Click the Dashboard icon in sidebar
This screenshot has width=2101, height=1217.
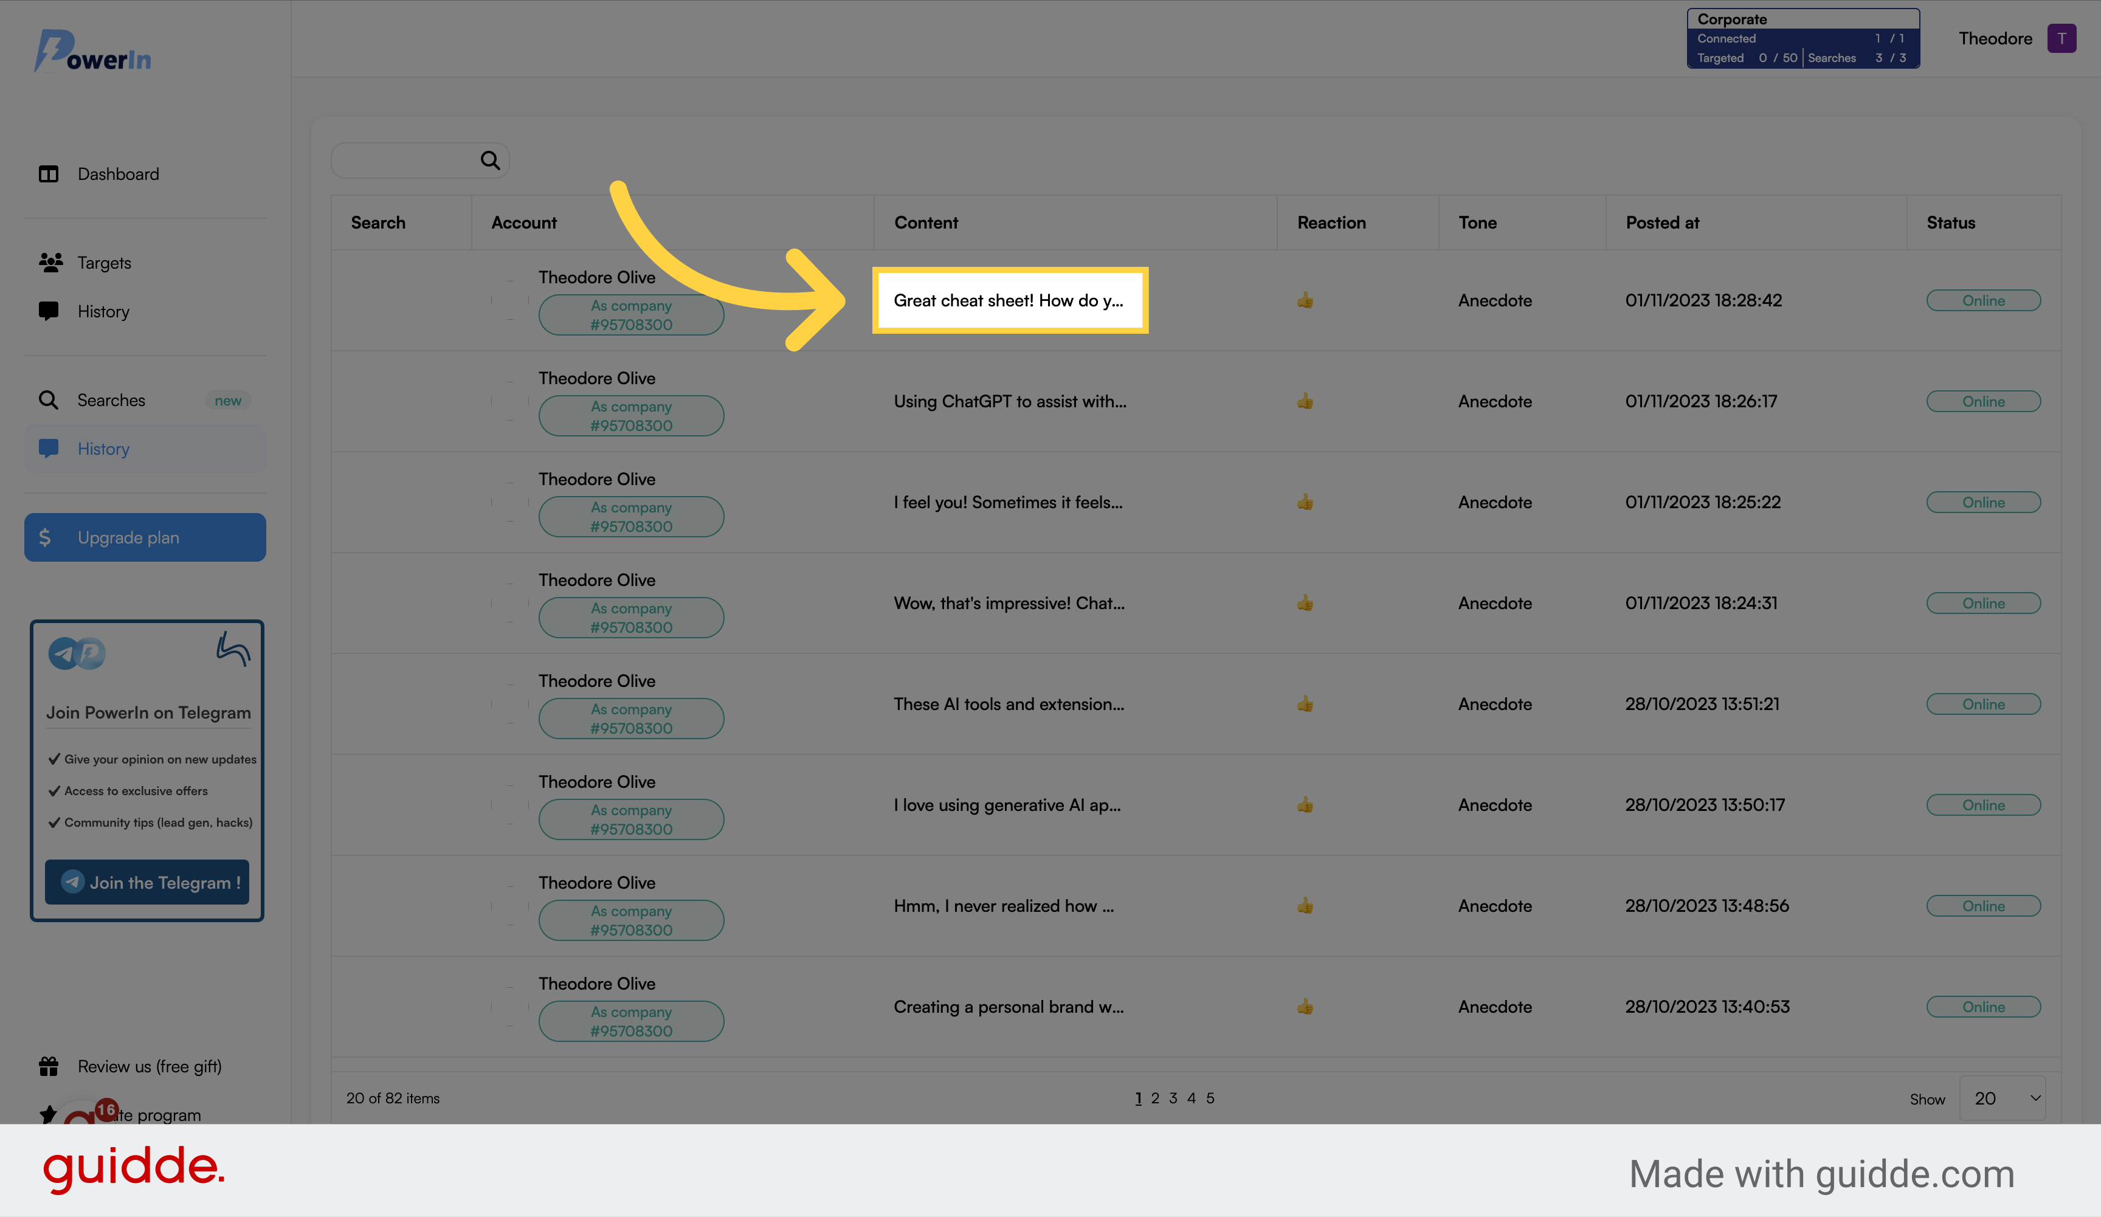click(49, 174)
